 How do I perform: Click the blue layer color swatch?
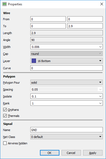34,61
